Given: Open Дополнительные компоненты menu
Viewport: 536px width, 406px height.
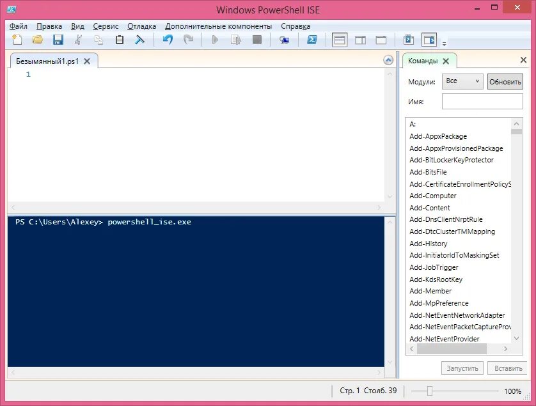Looking at the screenshot, I should tap(219, 26).
